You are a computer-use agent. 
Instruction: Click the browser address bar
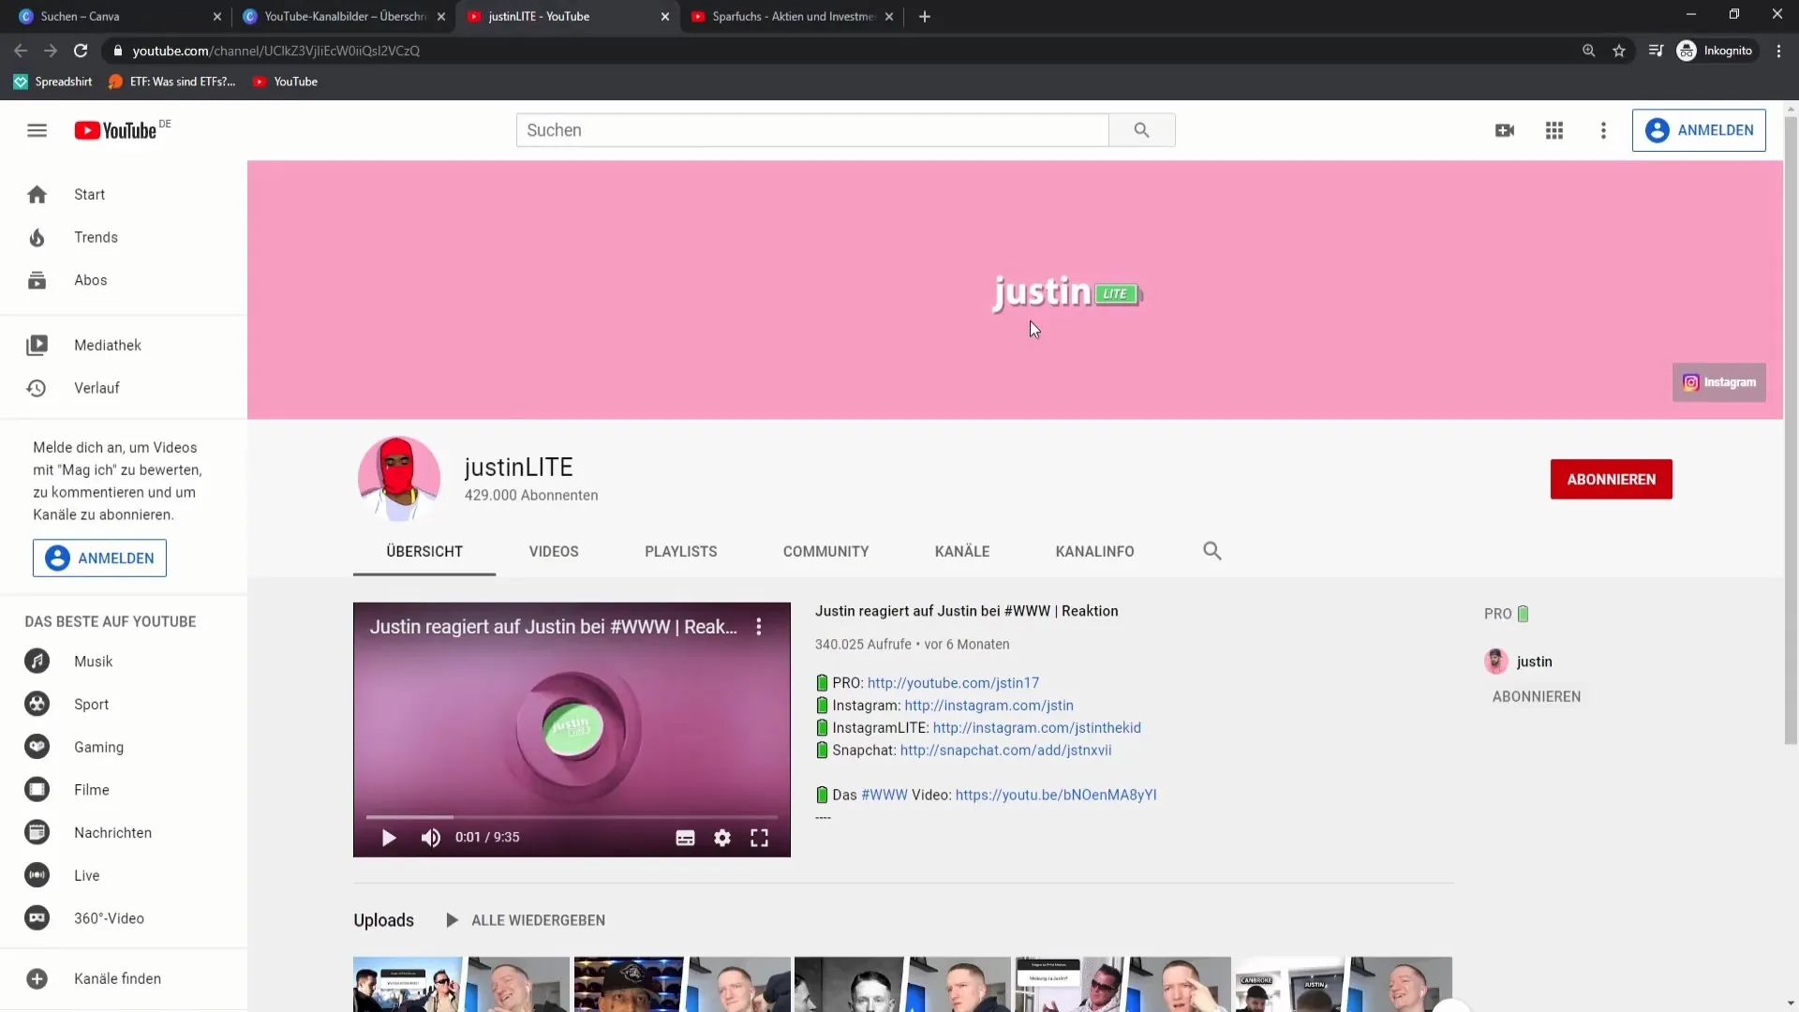click(x=843, y=51)
